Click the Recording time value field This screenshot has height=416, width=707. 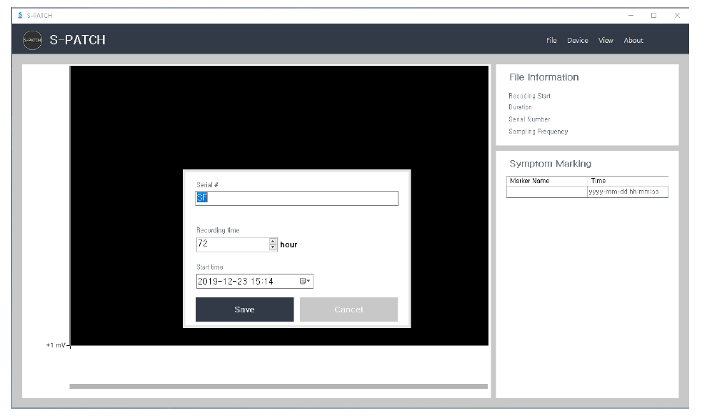[x=232, y=244]
